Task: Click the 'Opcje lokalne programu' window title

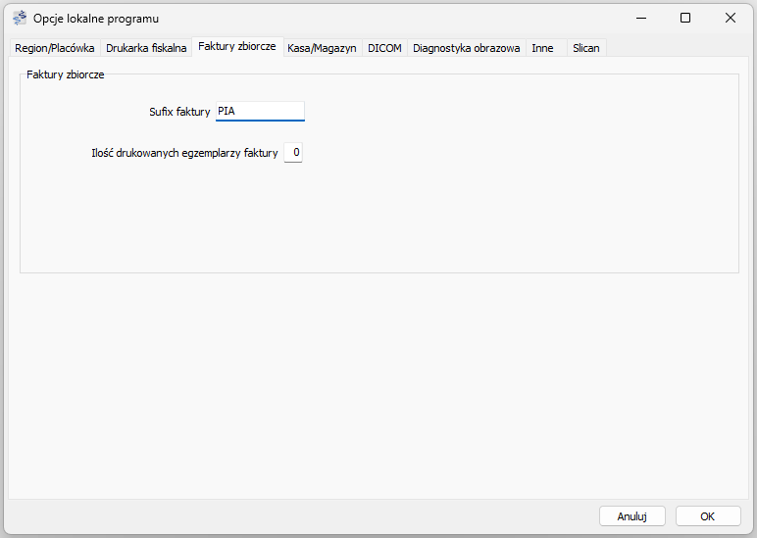Action: click(96, 18)
